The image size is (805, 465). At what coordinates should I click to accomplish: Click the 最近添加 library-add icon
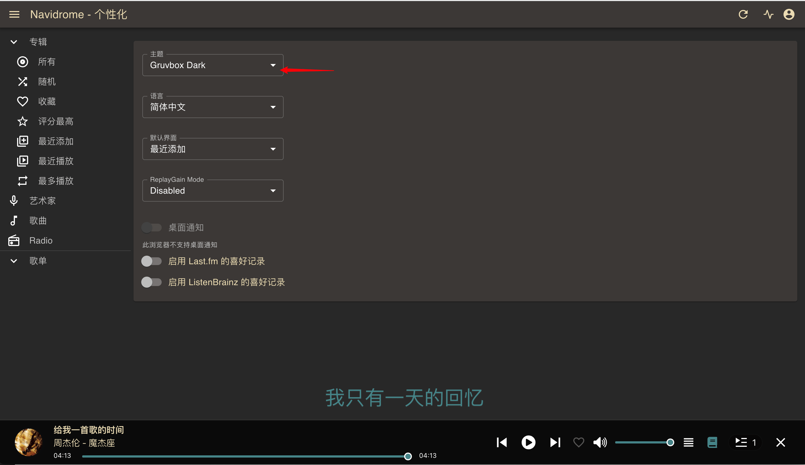[22, 141]
